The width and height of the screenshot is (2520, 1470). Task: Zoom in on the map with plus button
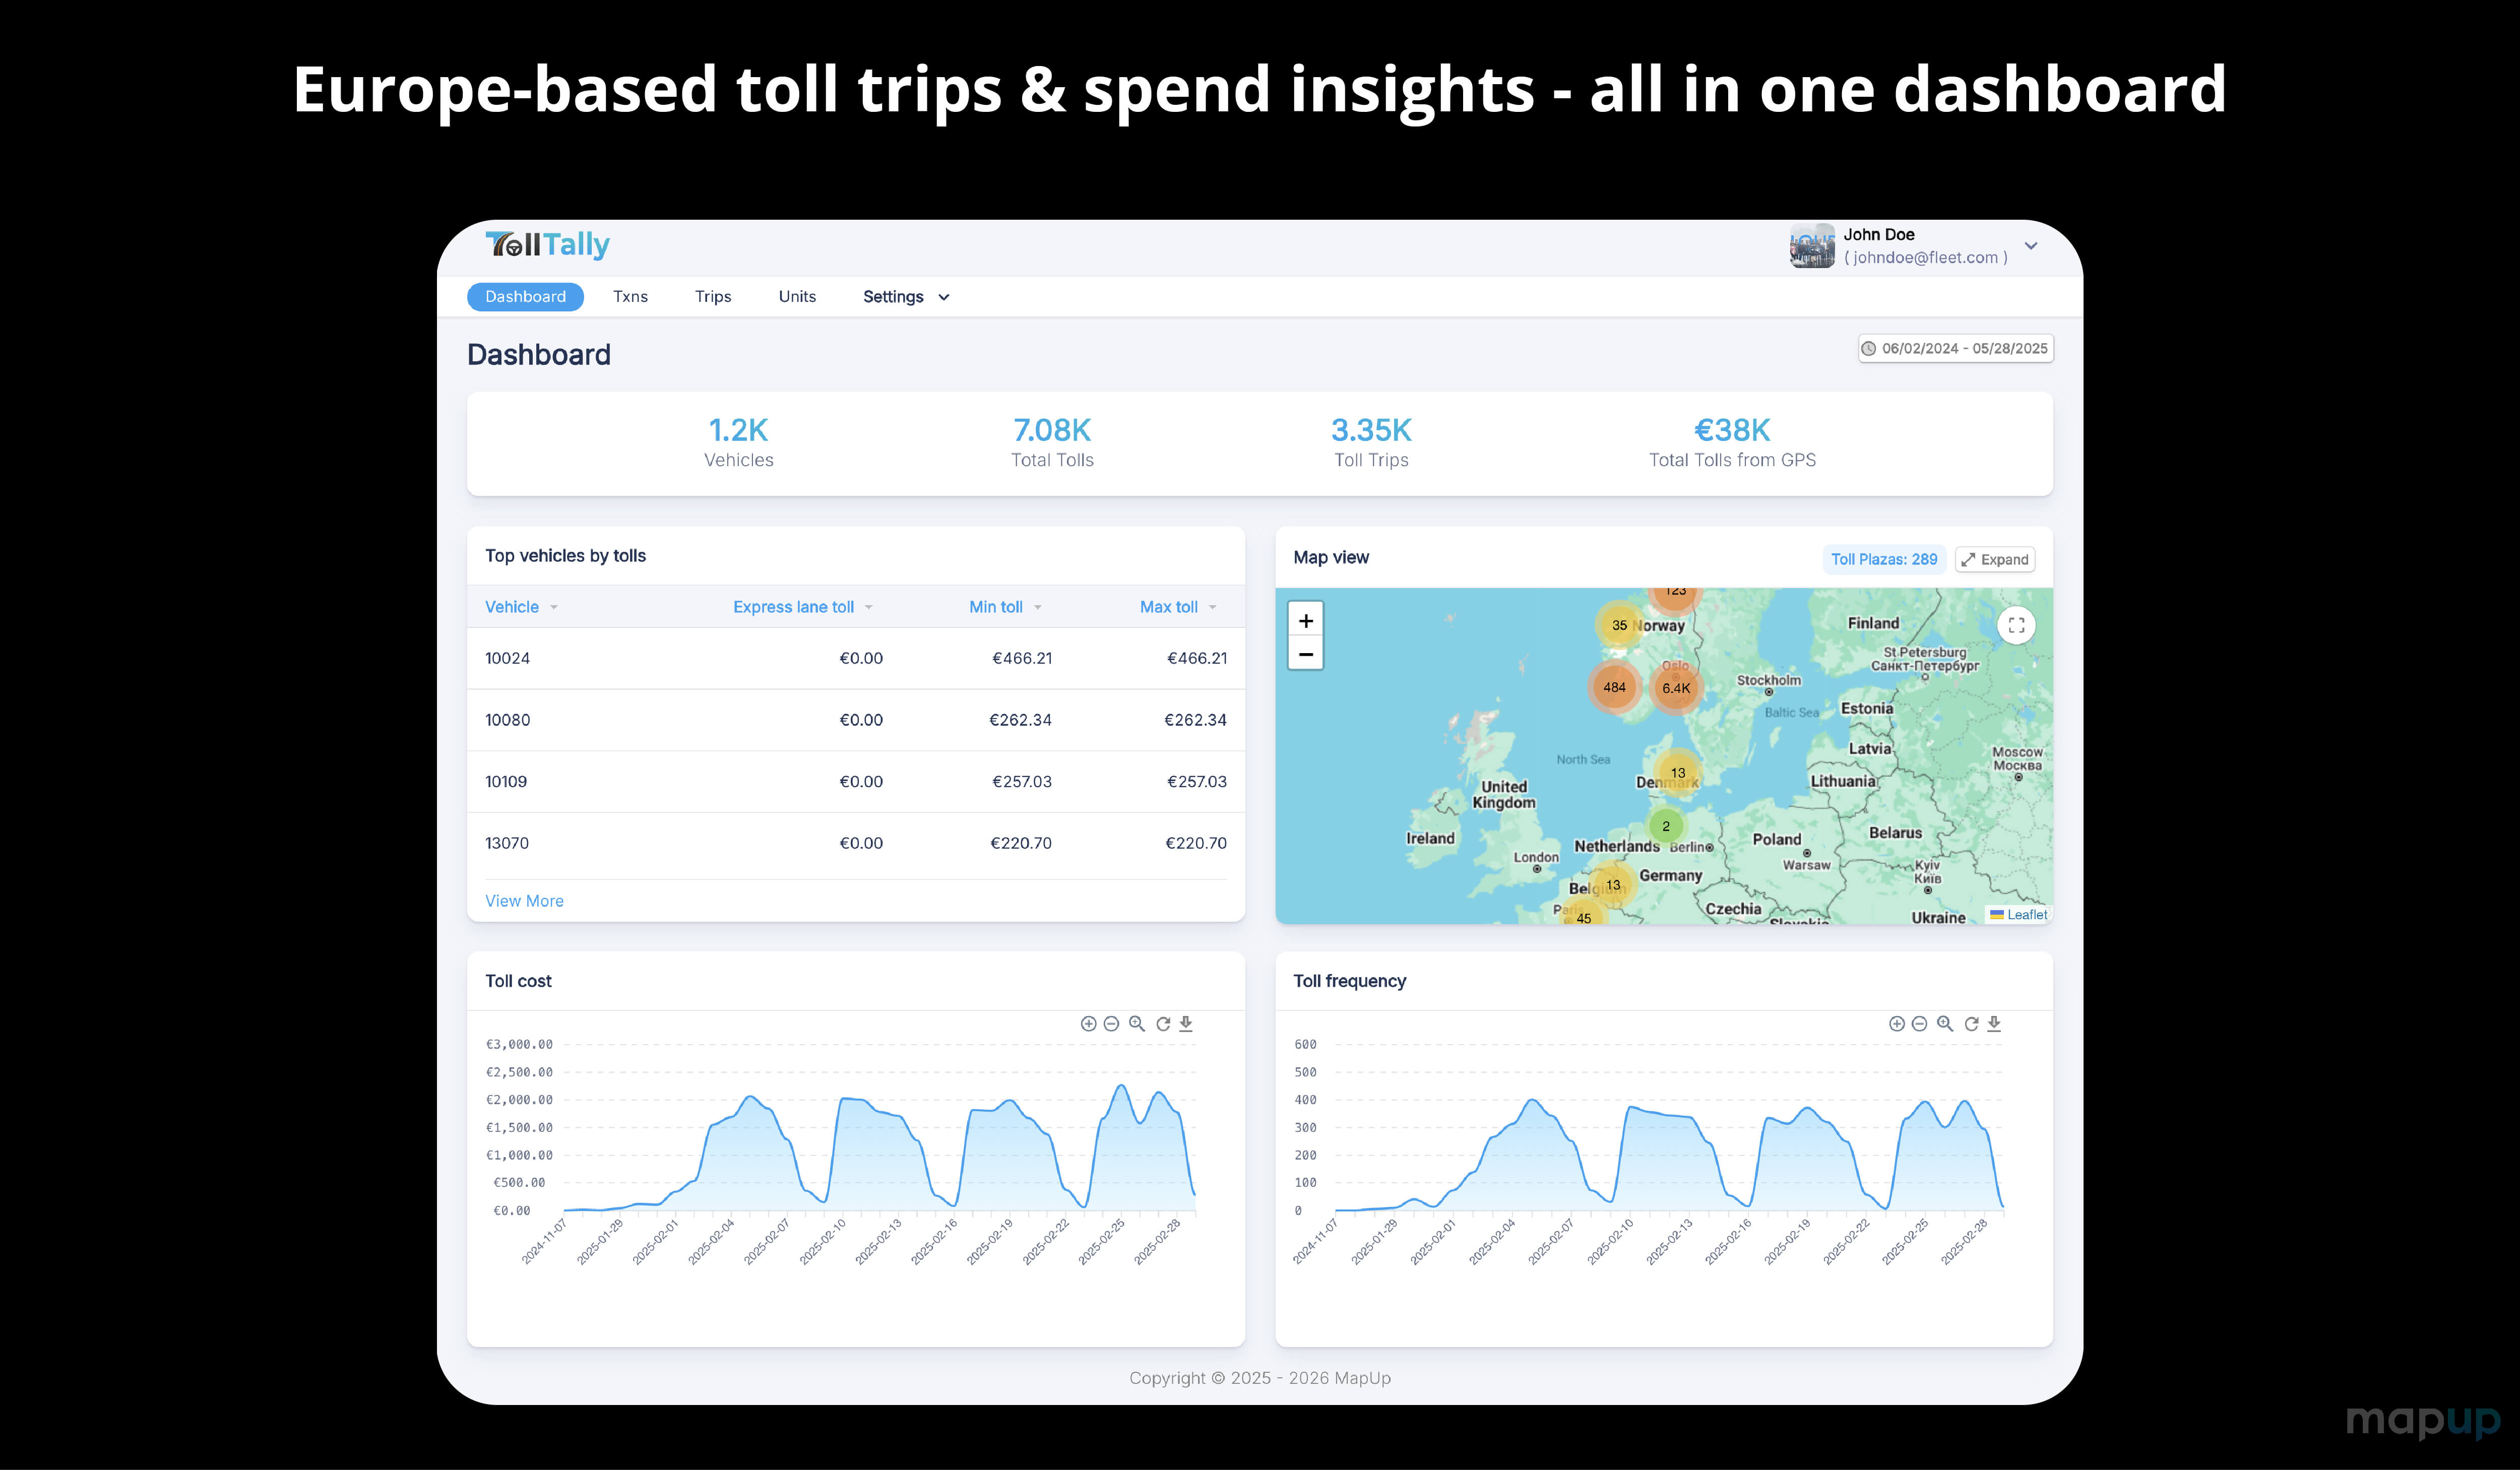(x=1306, y=620)
